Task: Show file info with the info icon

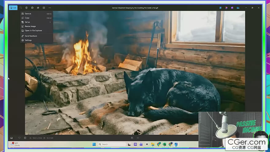Action: point(25,138)
